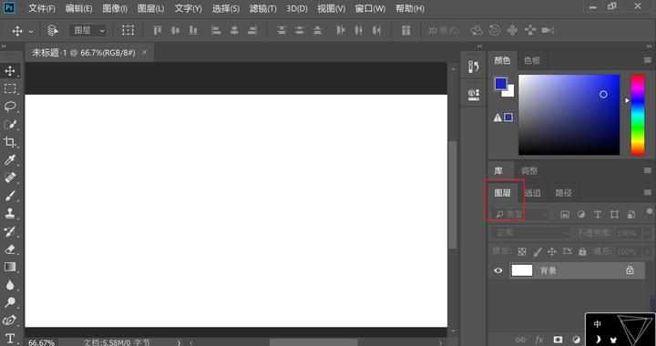Toggle pixel layer filter in Layers panel
656x346 pixels.
click(565, 214)
